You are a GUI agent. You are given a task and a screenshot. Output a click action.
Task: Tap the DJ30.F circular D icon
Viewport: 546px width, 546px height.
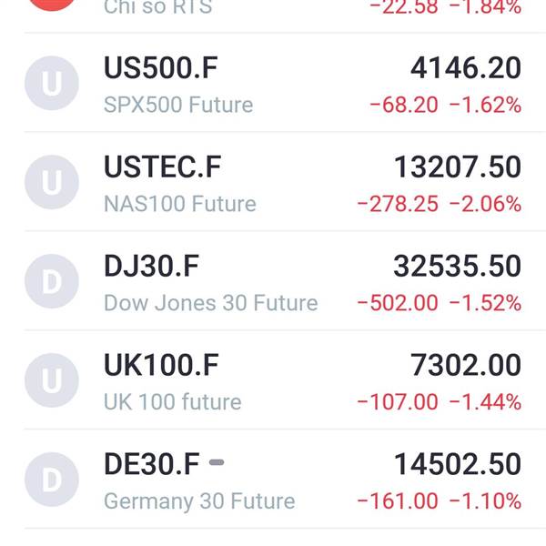pos(52,281)
